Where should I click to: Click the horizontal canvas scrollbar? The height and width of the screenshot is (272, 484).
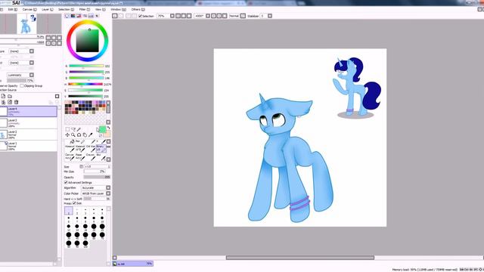(x=299, y=258)
